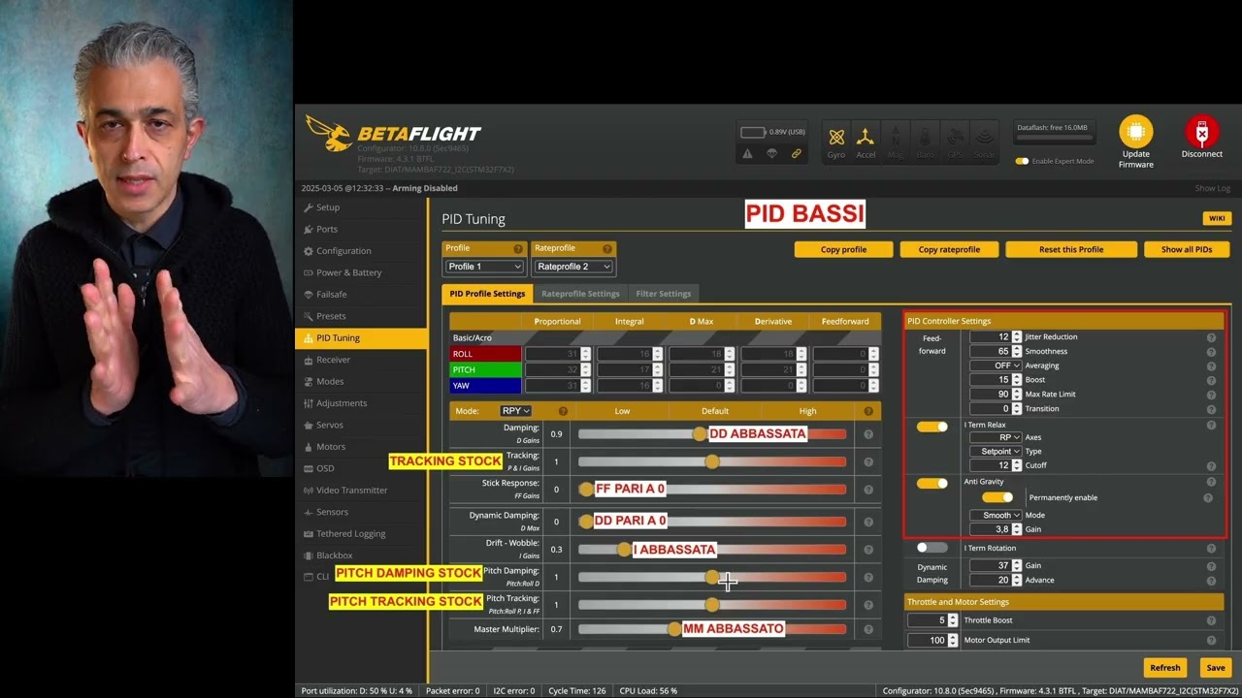Image resolution: width=1242 pixels, height=698 pixels.
Task: Click the Tracking P & I Gains slider
Action: coord(712,462)
